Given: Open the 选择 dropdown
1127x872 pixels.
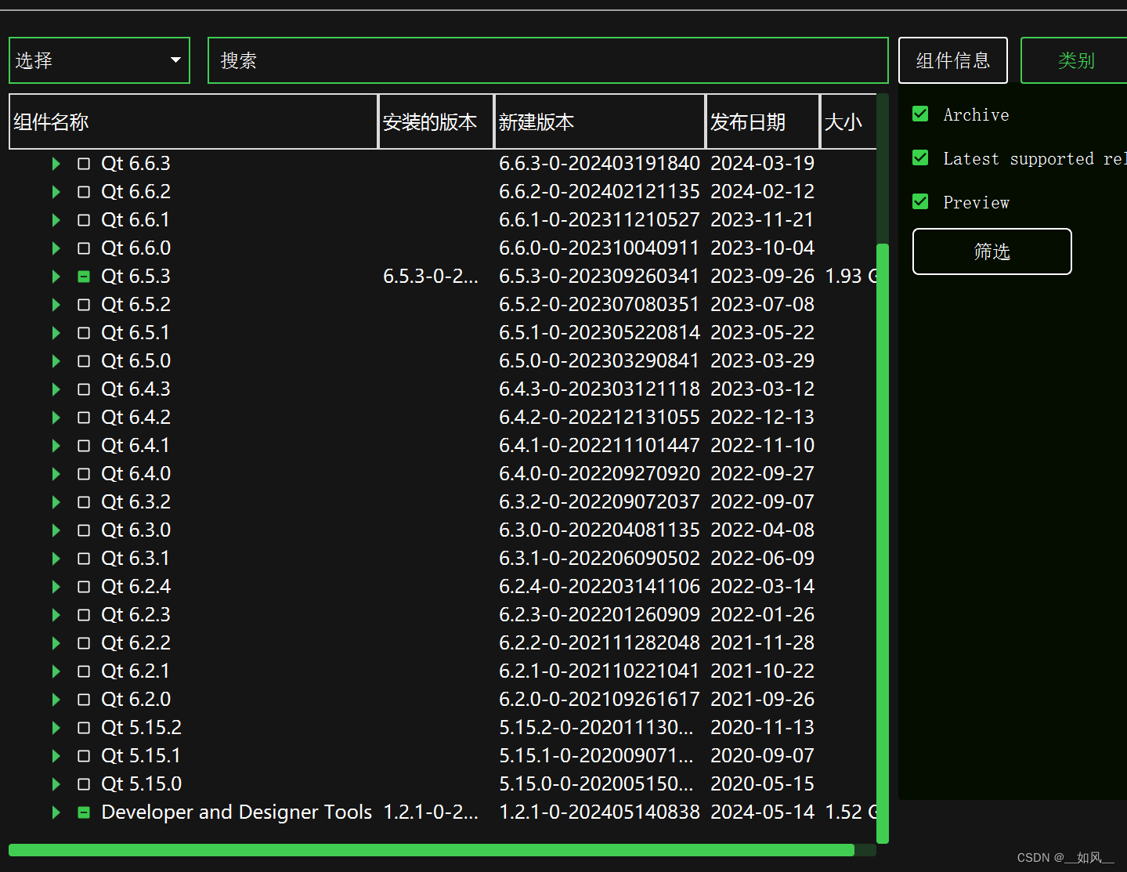Looking at the screenshot, I should pos(99,60).
